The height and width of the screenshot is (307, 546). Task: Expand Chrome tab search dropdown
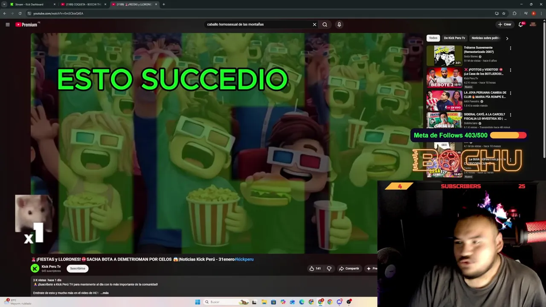pos(5,4)
